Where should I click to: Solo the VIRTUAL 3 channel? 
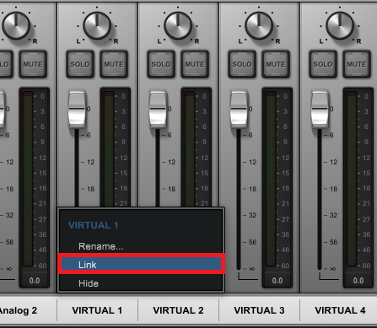click(x=242, y=64)
